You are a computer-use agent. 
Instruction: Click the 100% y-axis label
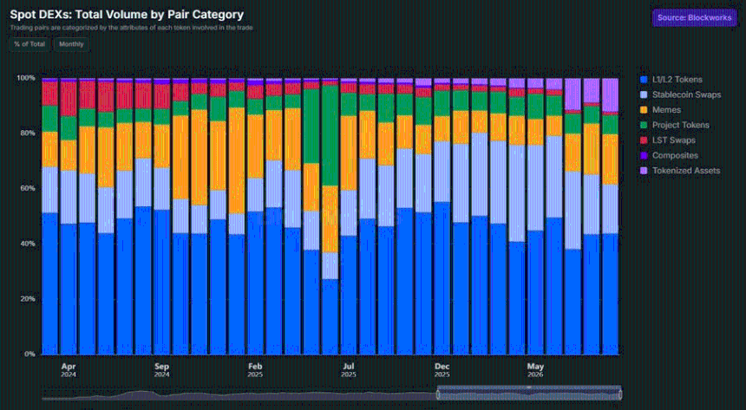(26, 77)
